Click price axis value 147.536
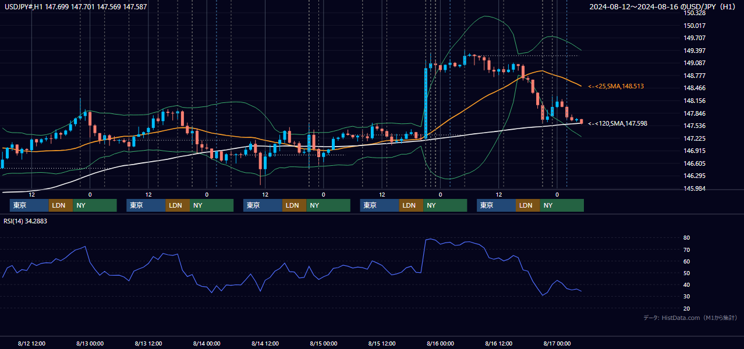The width and height of the screenshot is (744, 349). (x=695, y=126)
